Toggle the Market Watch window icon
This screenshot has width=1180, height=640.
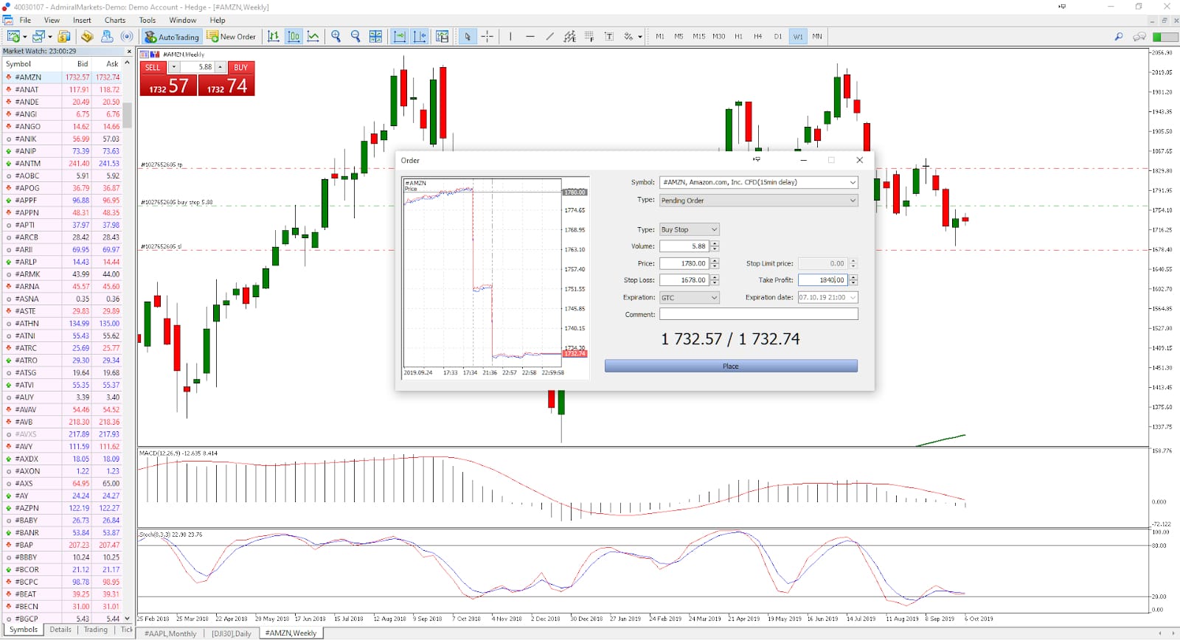tap(64, 36)
